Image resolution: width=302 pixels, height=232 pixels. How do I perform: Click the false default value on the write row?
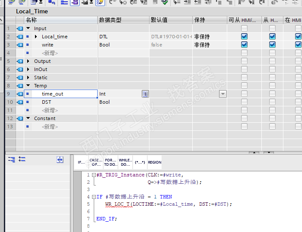tap(171, 45)
